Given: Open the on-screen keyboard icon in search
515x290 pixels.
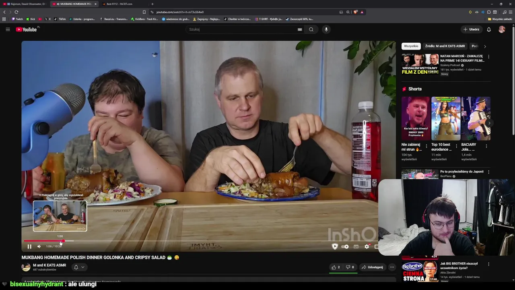Looking at the screenshot, I should tap(300, 29).
